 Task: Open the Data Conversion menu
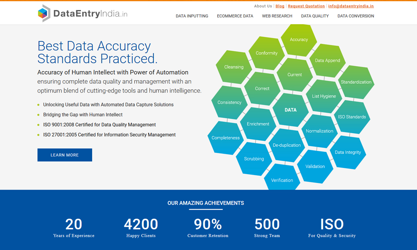[355, 16]
